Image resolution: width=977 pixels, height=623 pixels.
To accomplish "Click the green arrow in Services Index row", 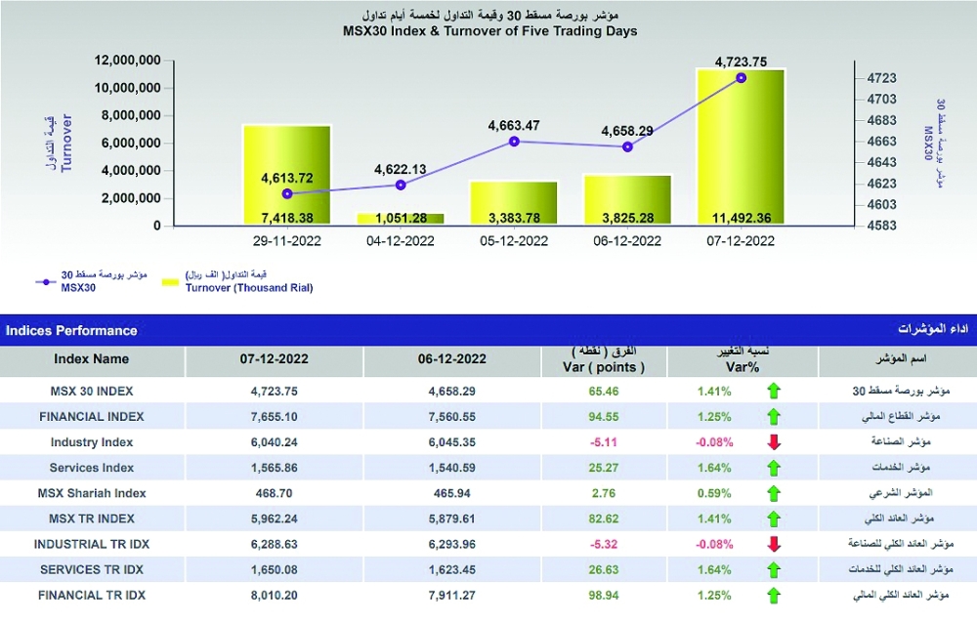I will click(x=775, y=468).
